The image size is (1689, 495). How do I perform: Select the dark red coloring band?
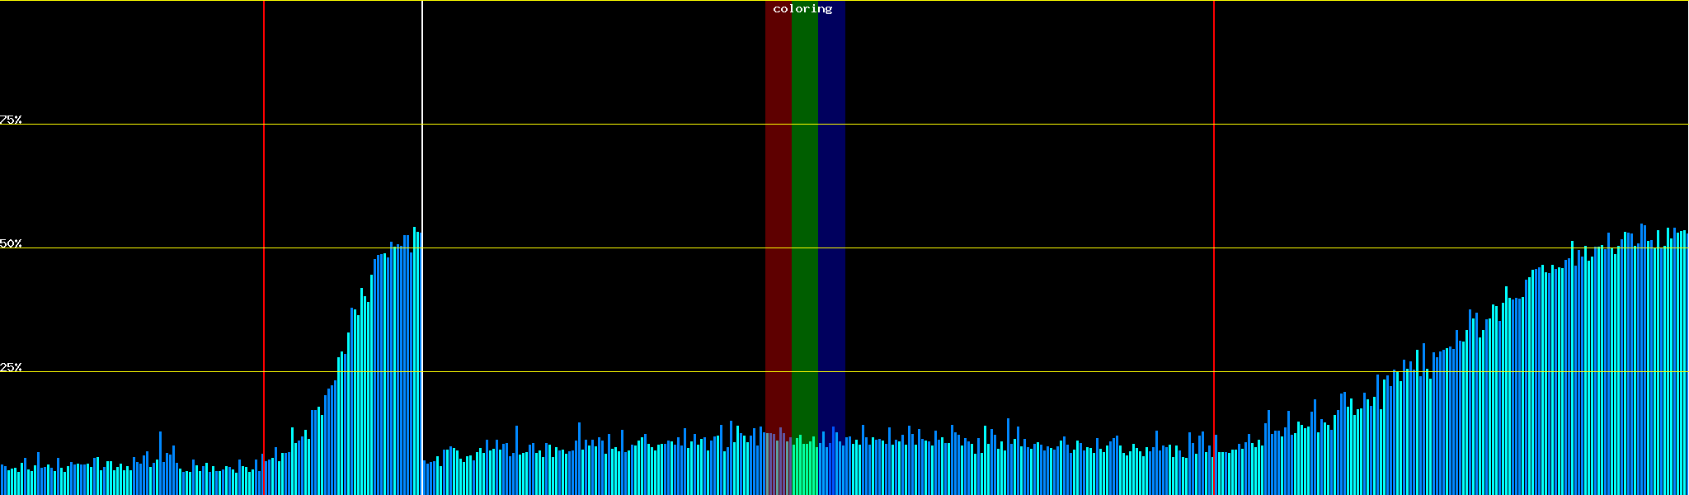pos(778,206)
